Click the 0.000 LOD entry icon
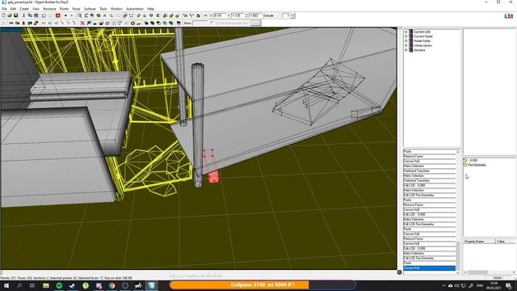The width and height of the screenshot is (517, 291). (x=465, y=160)
